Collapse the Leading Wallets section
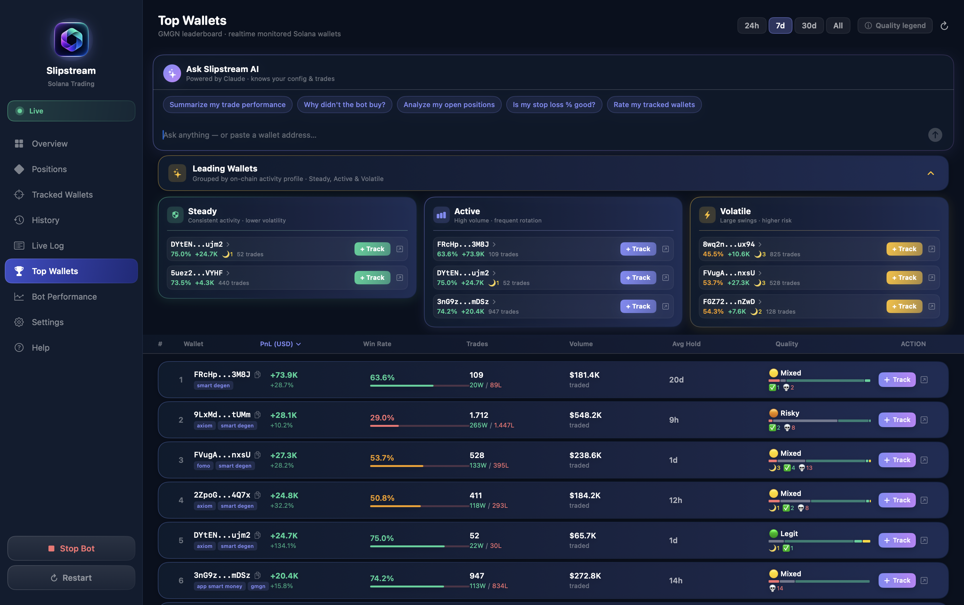The height and width of the screenshot is (605, 964). click(931, 173)
